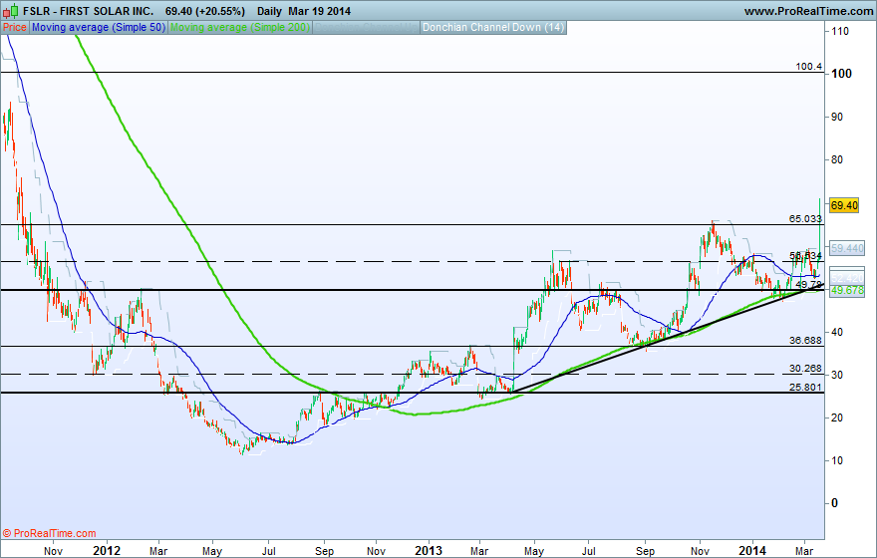The image size is (877, 558).
Task: Click the 69.40 (+20.55%) price change text
Action: (x=205, y=11)
